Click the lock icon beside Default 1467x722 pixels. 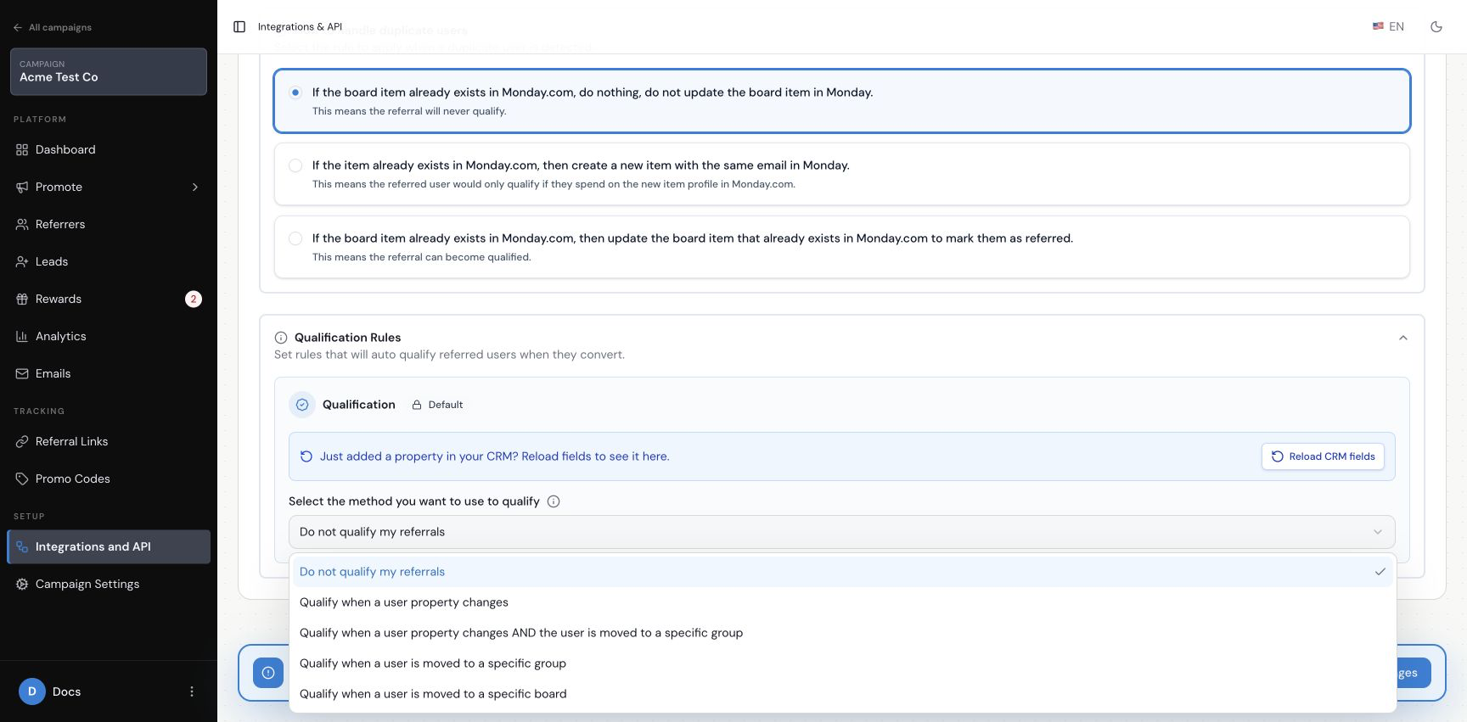tap(417, 405)
